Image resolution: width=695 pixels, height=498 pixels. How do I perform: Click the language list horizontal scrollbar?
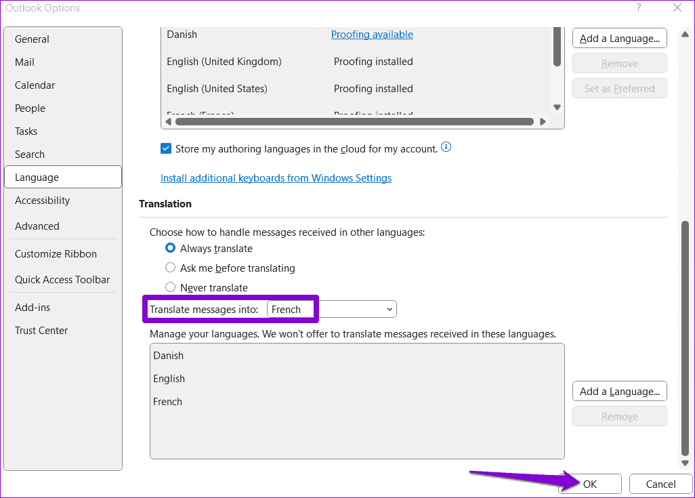tap(354, 121)
